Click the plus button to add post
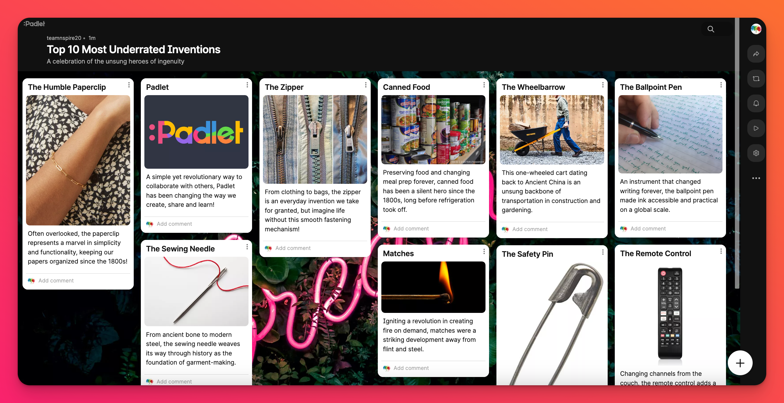Viewport: 784px width, 403px height. [740, 363]
